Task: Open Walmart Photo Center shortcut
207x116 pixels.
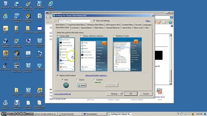Action: point(17,18)
